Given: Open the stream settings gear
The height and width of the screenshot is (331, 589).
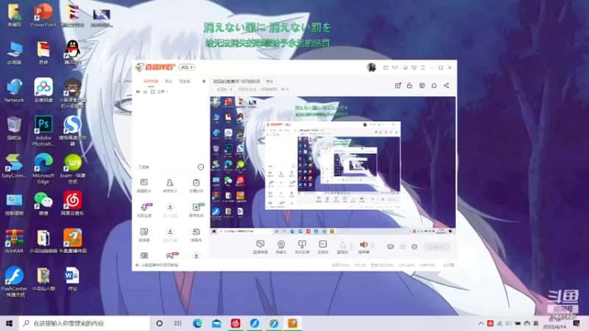Looking at the screenshot, I should (415, 246).
